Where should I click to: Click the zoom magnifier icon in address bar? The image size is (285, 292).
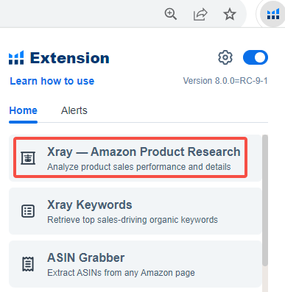170,14
